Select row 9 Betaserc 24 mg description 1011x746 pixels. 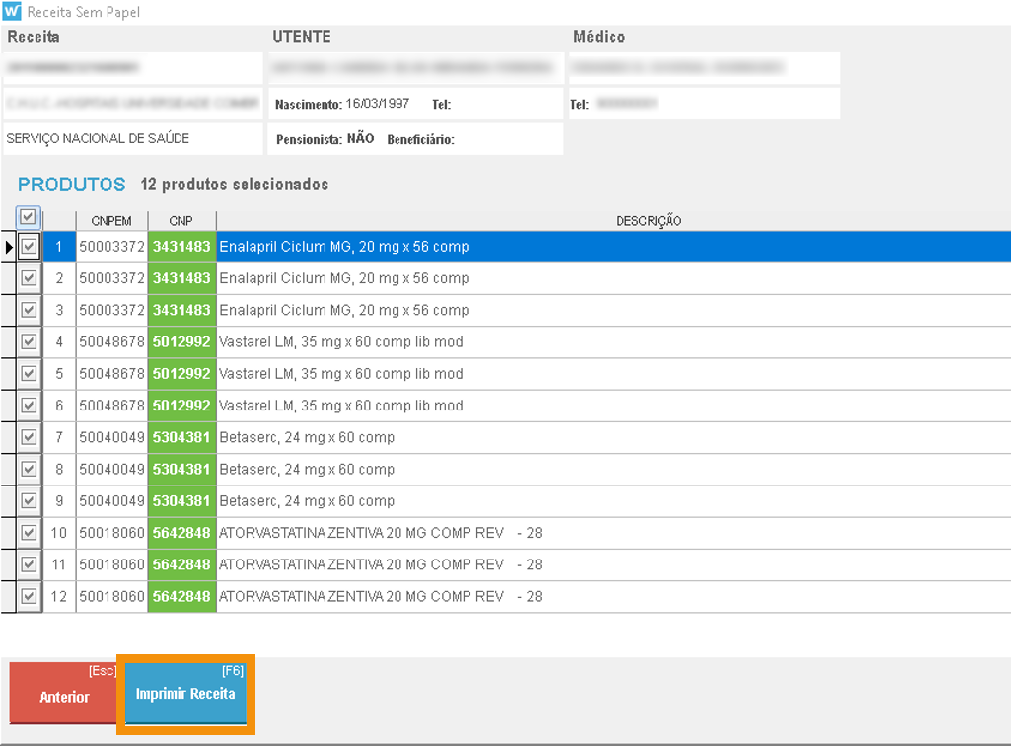tap(307, 500)
